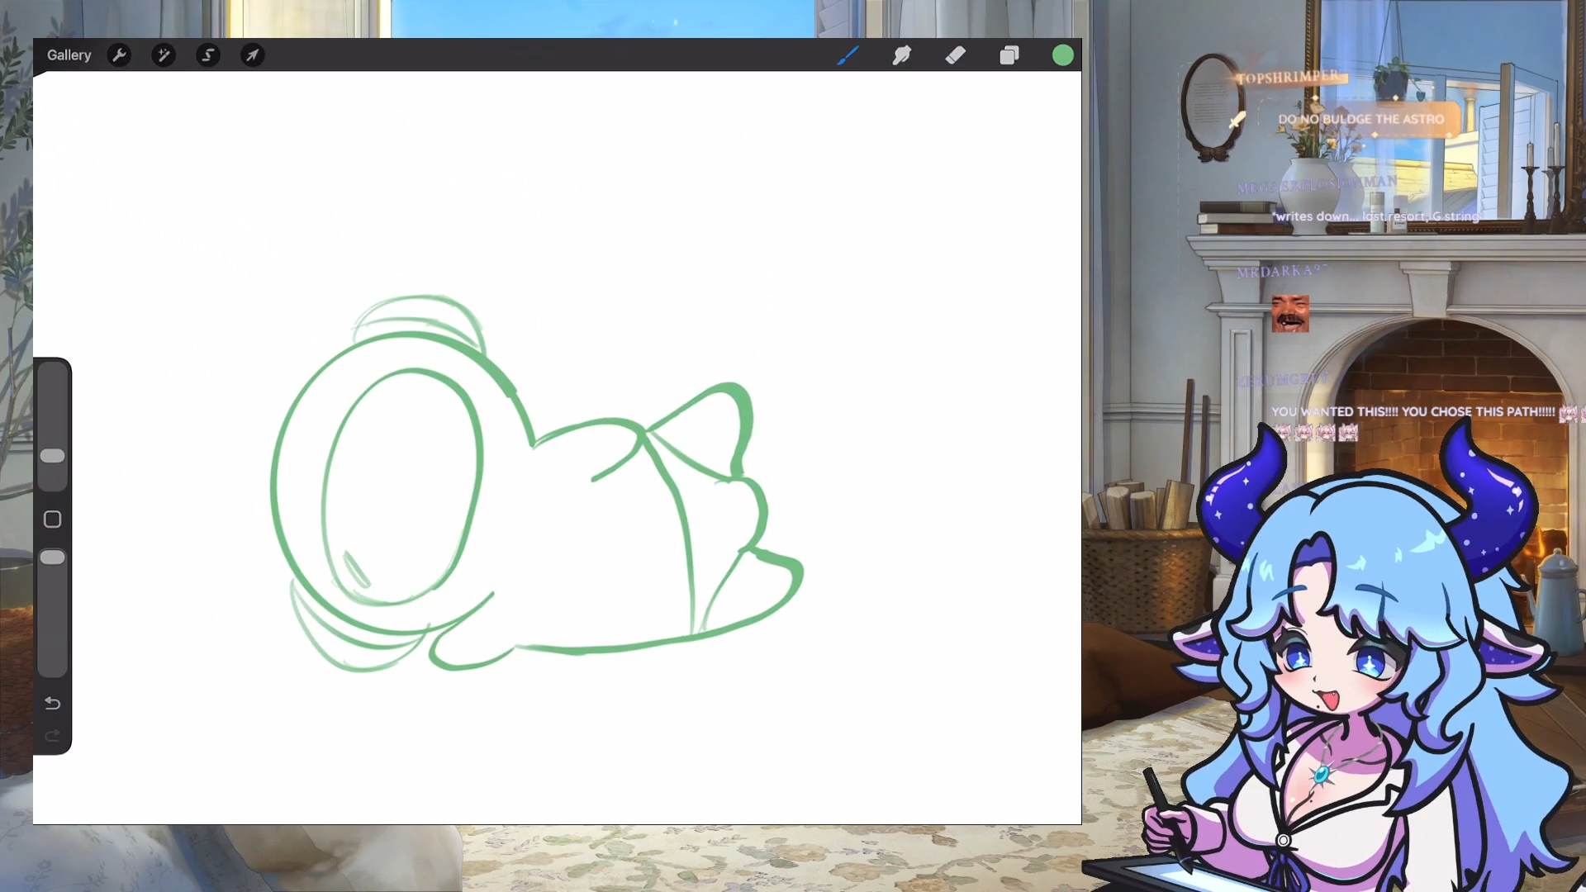The image size is (1586, 892).
Task: Undo the last stroke
Action: pos(52,703)
